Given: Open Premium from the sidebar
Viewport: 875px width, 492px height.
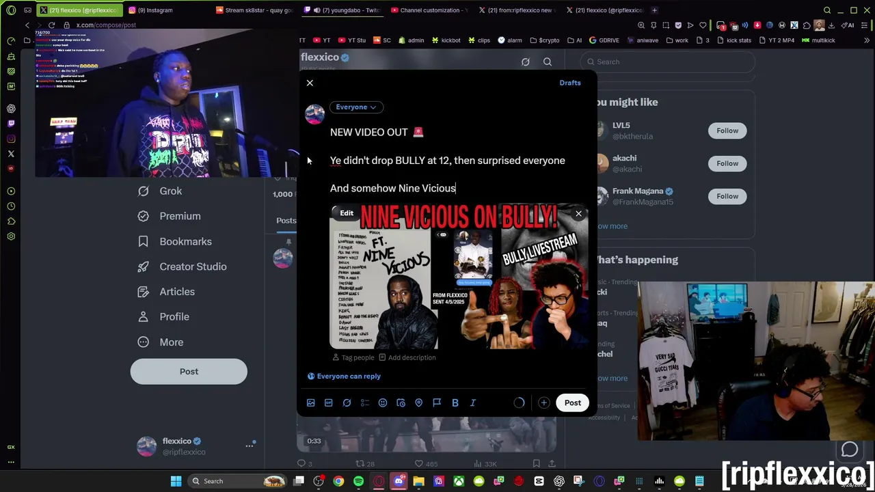Looking at the screenshot, I should click(170, 216).
